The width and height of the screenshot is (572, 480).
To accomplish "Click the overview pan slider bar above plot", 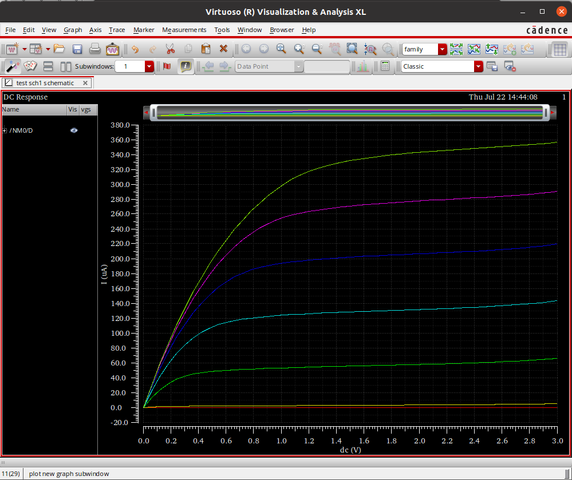I will tap(349, 113).
